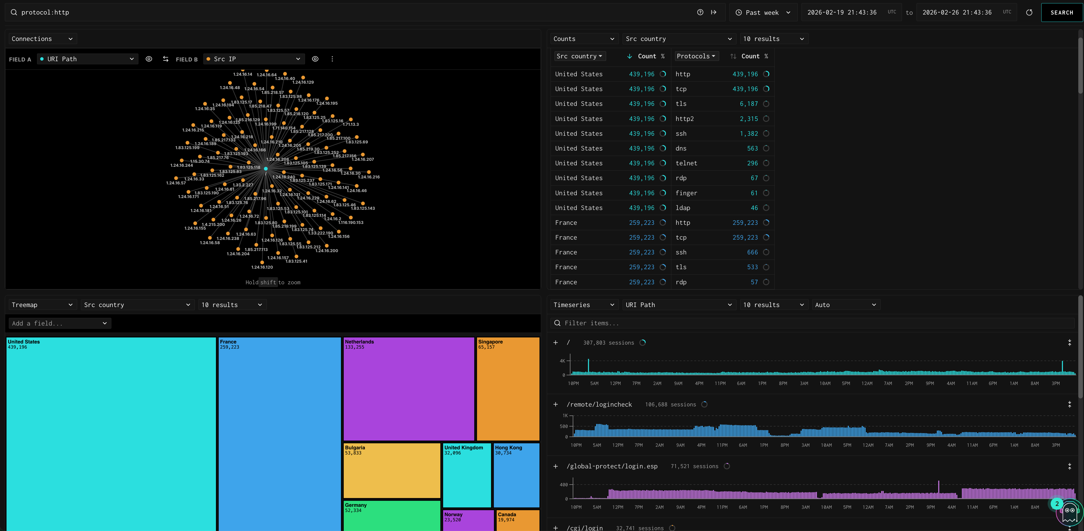Toggle visibility of Field B Src IP
The height and width of the screenshot is (531, 1084).
point(315,59)
